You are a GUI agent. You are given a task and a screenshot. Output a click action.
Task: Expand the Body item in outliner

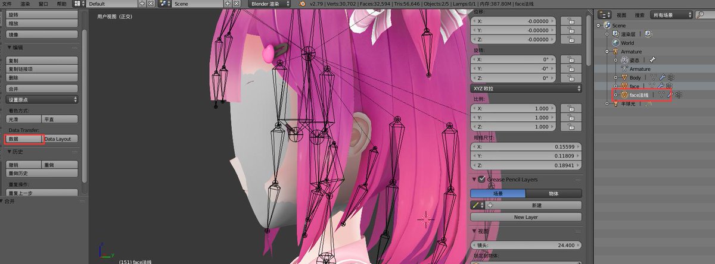[x=616, y=77]
